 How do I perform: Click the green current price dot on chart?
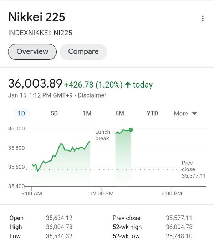tap(131, 129)
